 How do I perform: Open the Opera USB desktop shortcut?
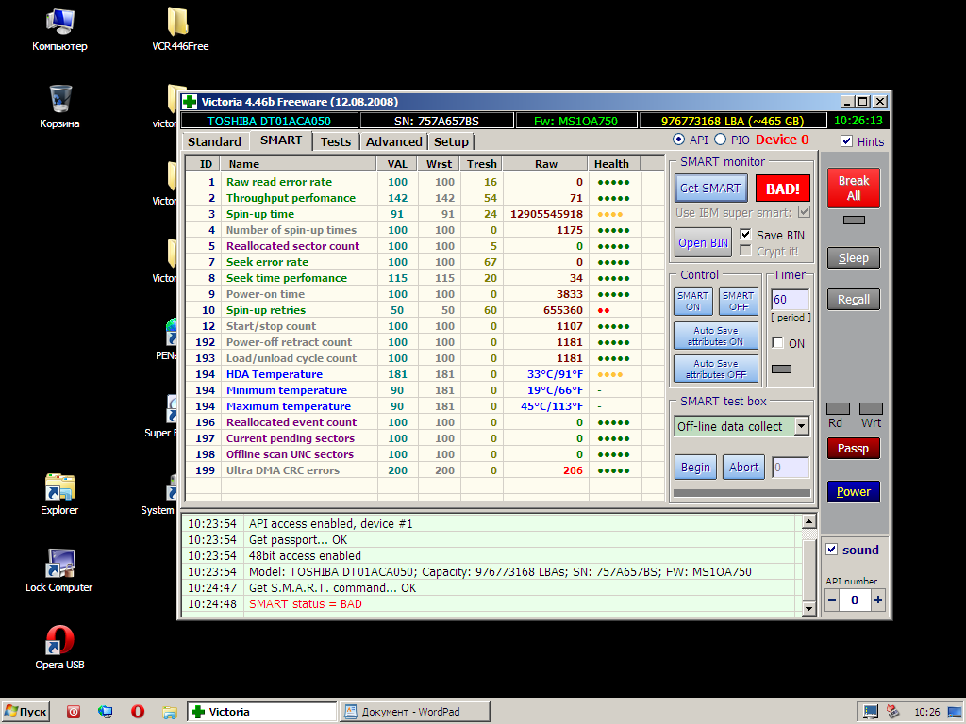click(x=60, y=643)
